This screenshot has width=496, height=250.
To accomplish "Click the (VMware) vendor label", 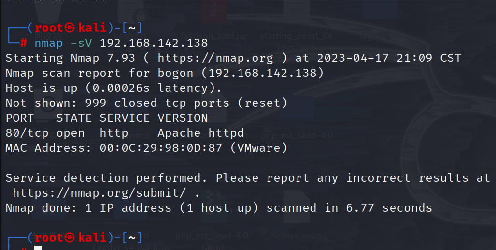I will [x=259, y=148].
